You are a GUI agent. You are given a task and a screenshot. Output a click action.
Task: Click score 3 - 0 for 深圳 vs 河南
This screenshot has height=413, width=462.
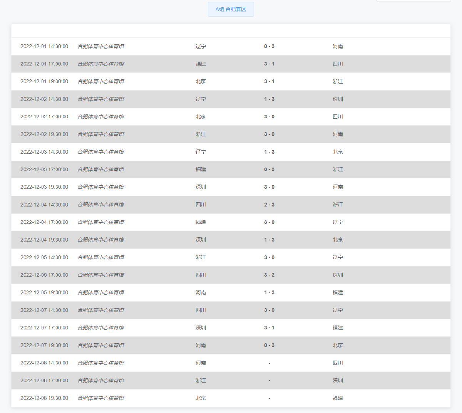tap(269, 187)
